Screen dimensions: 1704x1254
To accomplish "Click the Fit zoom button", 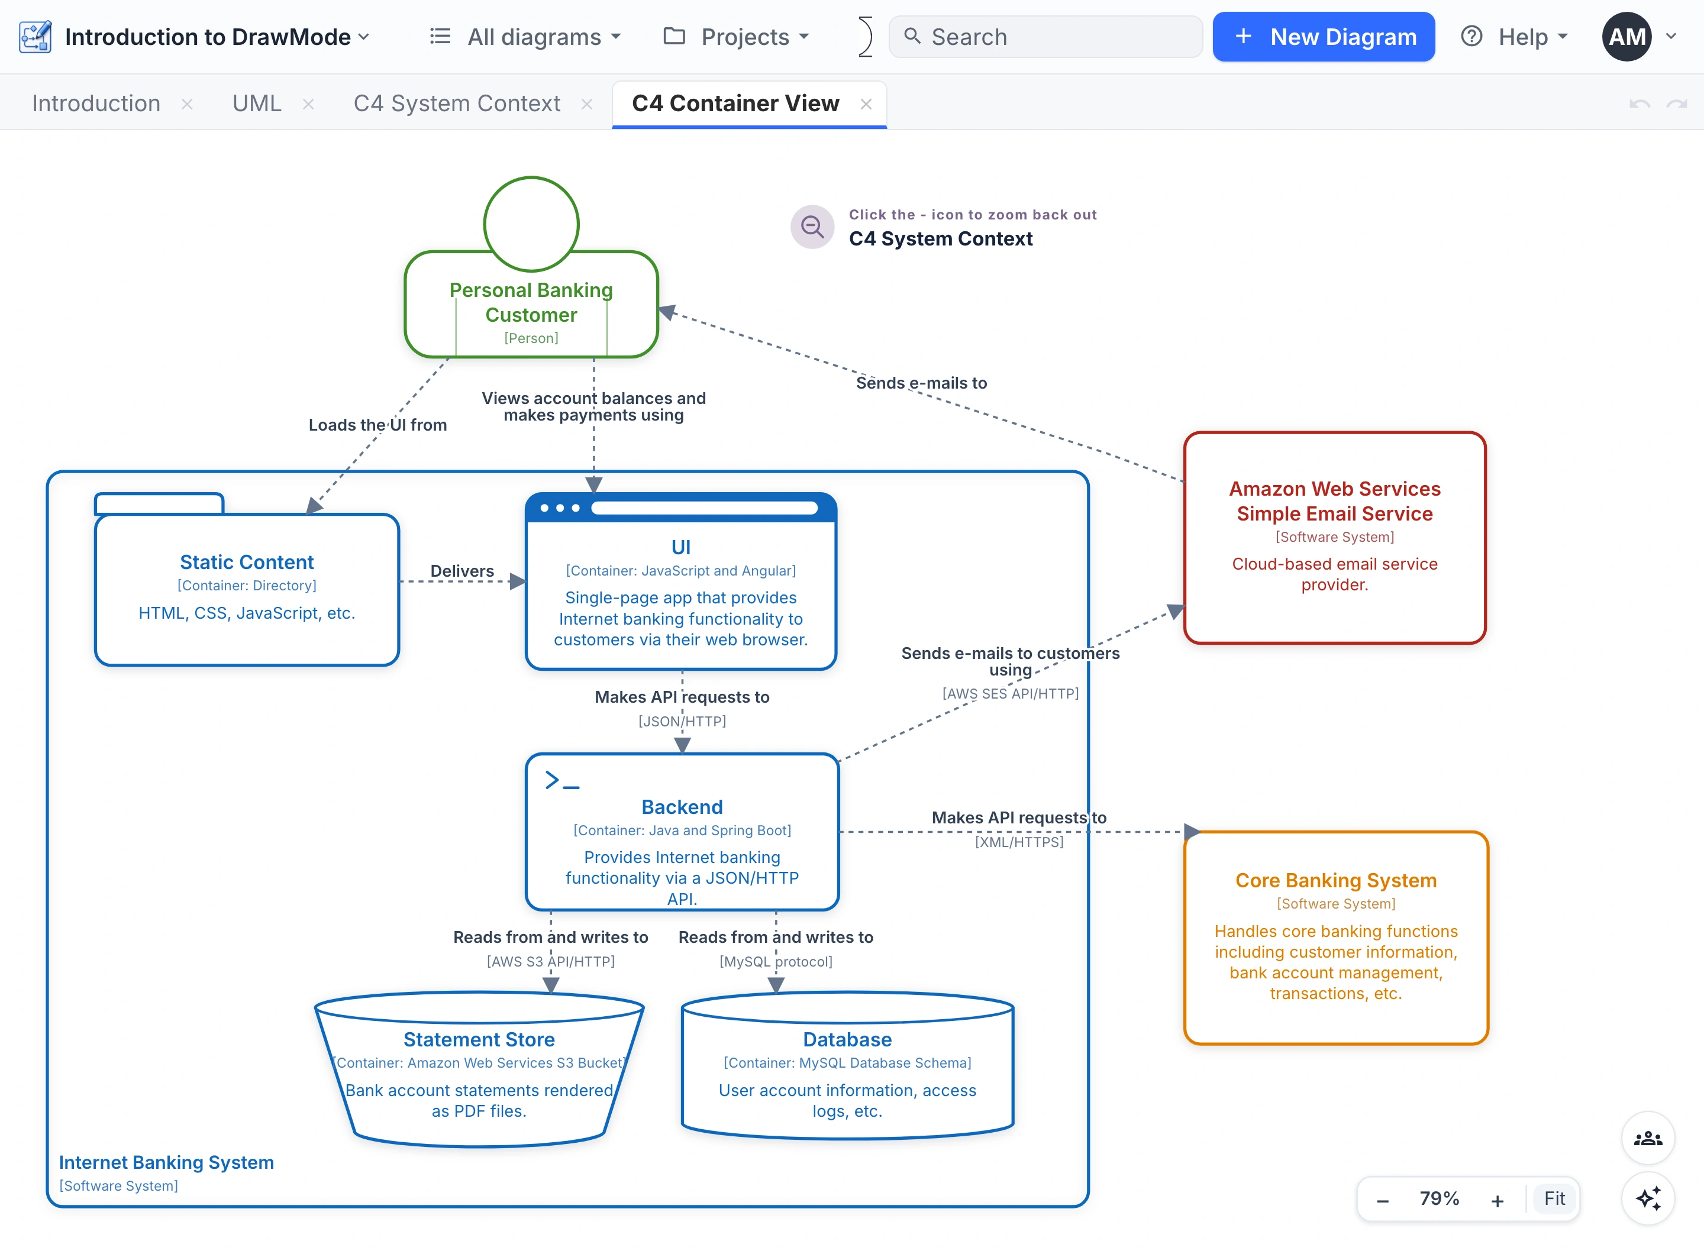I will [x=1554, y=1198].
